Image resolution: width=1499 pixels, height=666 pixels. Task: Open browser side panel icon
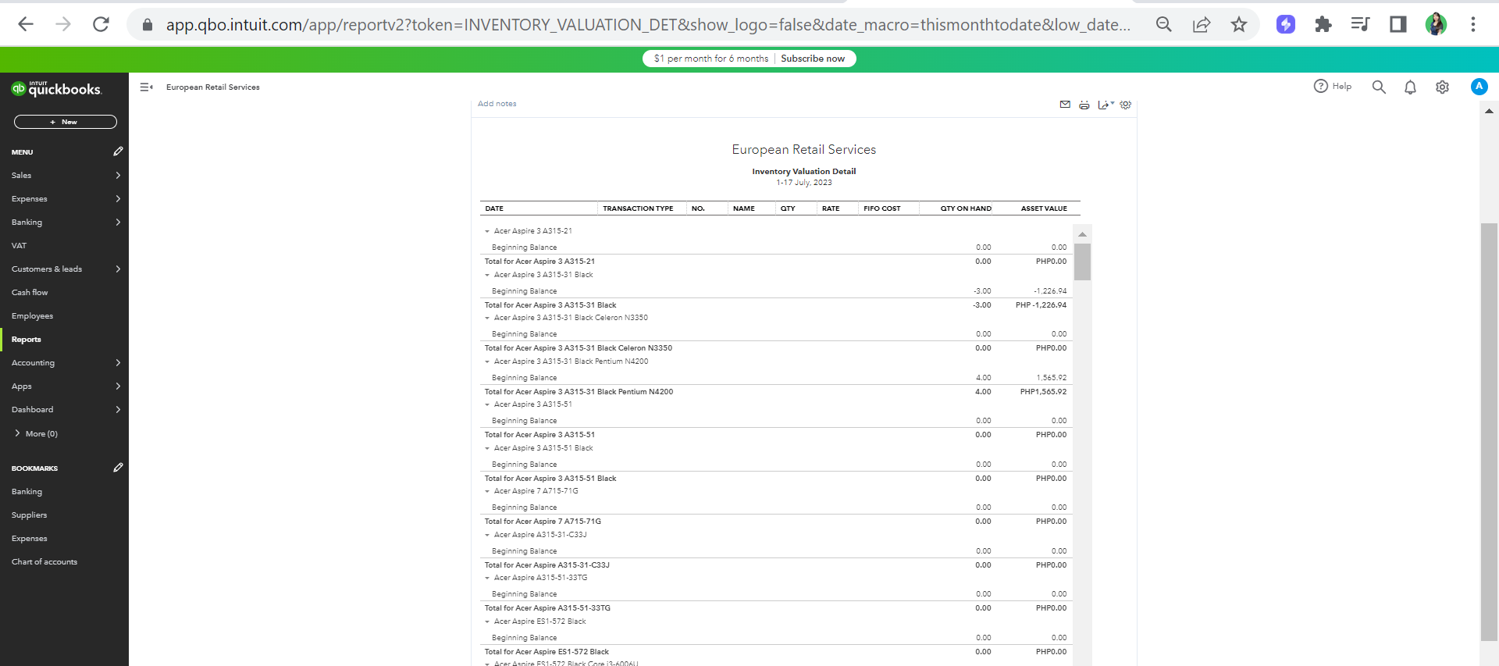point(1398,24)
